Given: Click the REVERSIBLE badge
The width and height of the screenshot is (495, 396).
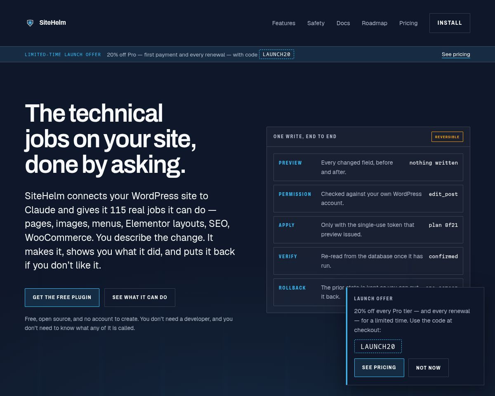Looking at the screenshot, I should coord(447,137).
